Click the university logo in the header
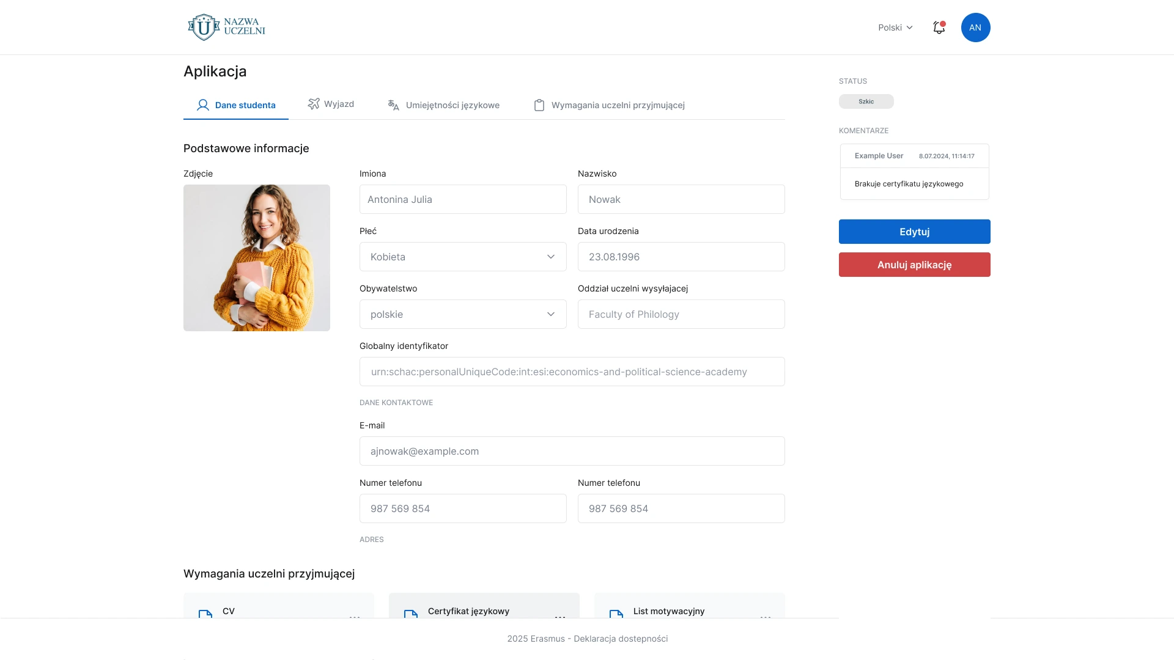 click(x=226, y=27)
